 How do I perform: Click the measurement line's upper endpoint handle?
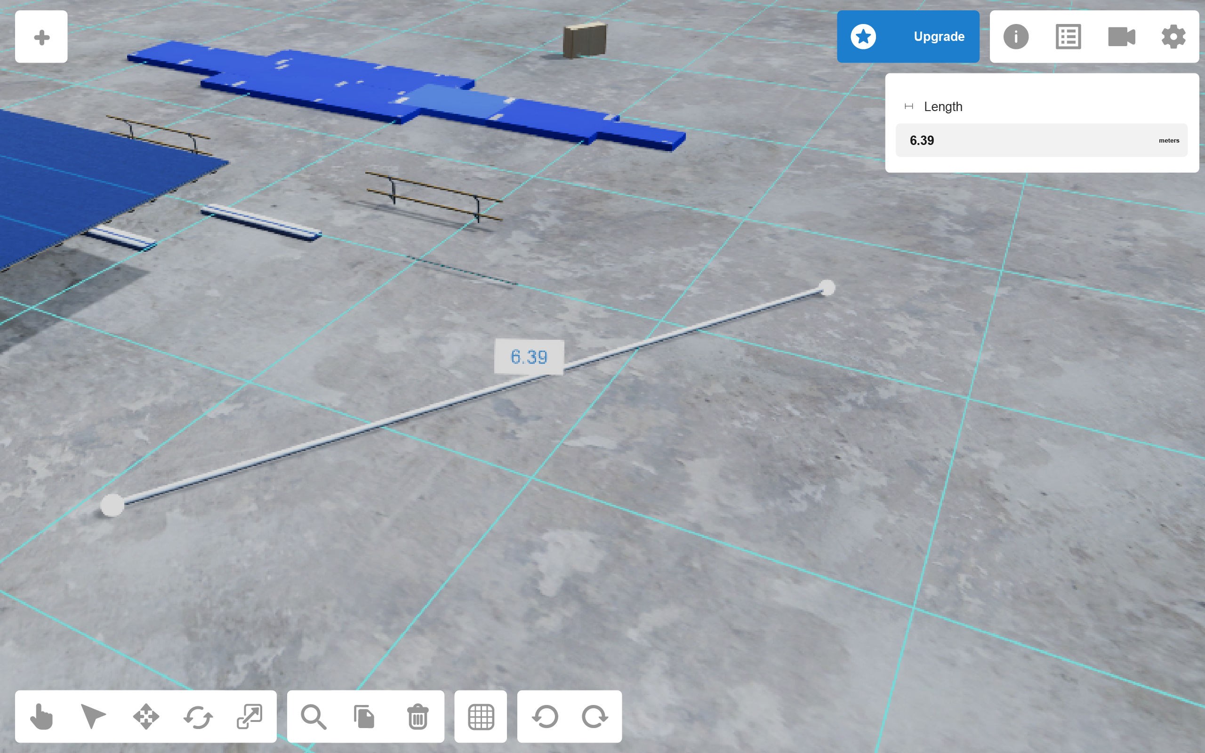coord(827,288)
